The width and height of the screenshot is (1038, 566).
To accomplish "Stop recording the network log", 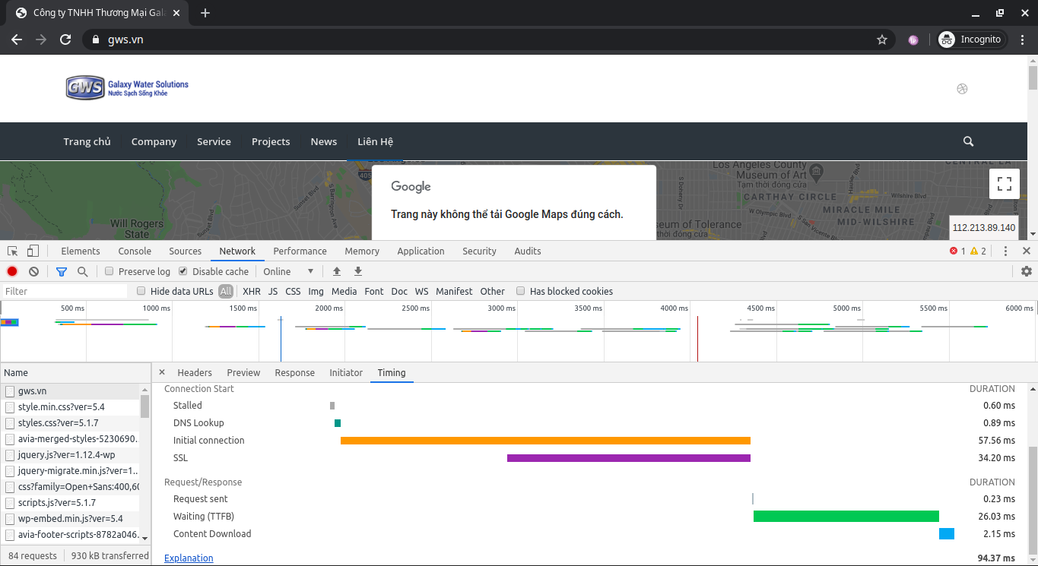I will click(12, 271).
